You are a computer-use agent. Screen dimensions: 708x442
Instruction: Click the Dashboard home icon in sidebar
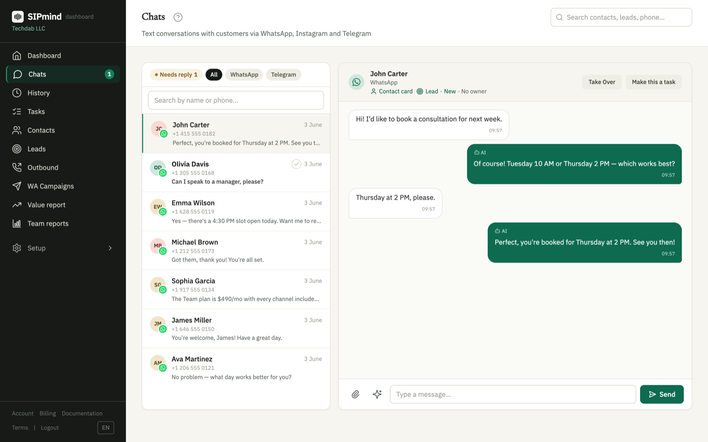tap(17, 55)
